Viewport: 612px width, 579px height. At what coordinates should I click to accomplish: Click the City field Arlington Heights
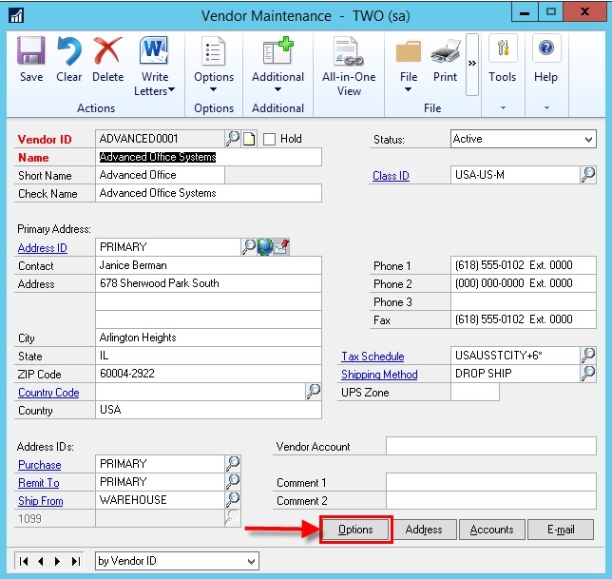208,338
